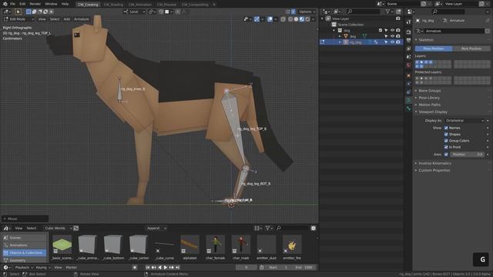Click the outliner search field
Image resolution: width=493 pixels, height=277 pixels.
click(363, 12)
